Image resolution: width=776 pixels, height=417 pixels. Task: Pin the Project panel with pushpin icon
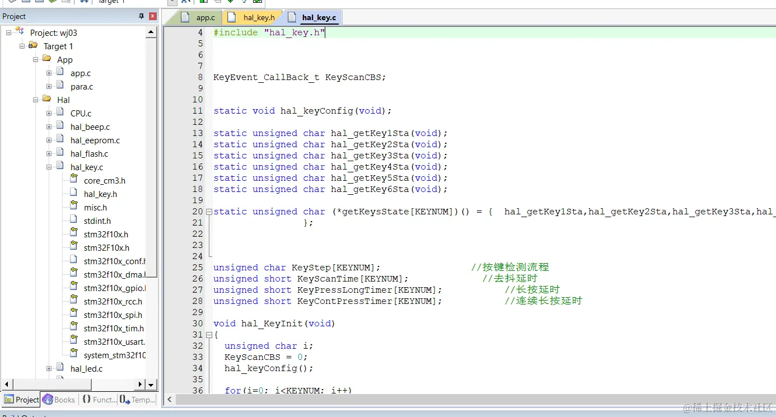(142, 16)
